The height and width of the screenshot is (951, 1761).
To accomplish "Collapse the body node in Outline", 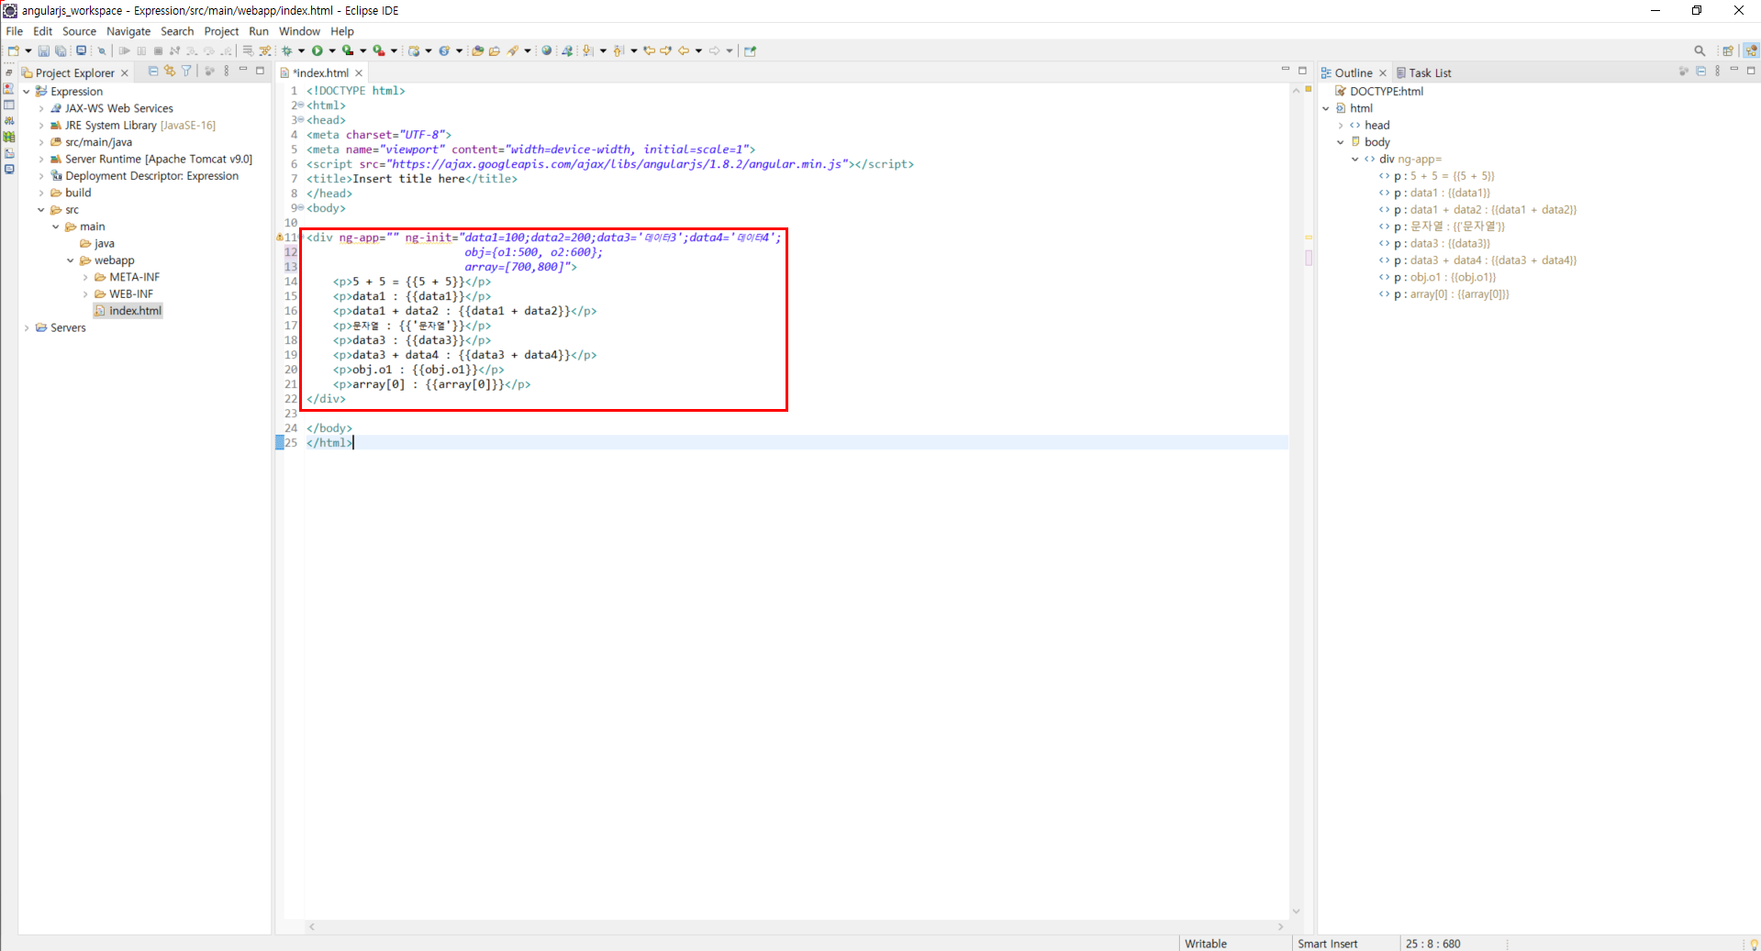I will [1341, 142].
